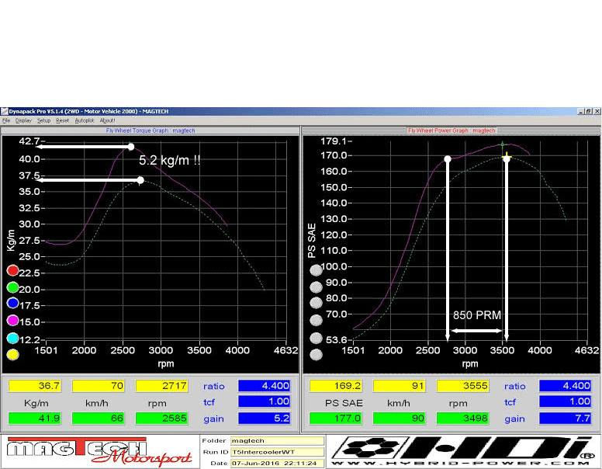Click the green torque value 41.9
Image resolution: width=602 pixels, height=469 pixels.
pyautogui.click(x=35, y=419)
